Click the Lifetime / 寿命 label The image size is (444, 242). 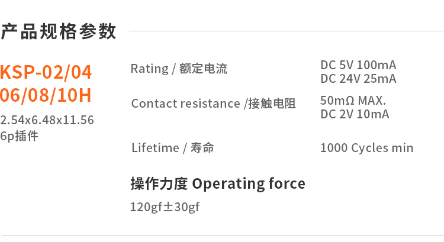(x=173, y=148)
